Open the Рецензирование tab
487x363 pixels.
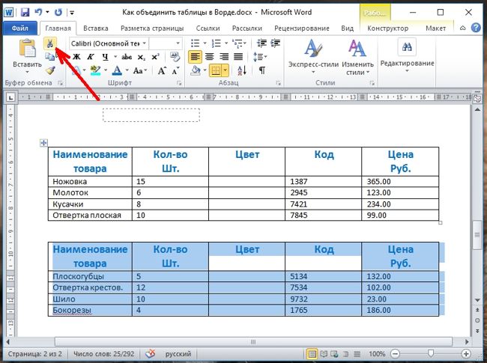(302, 28)
